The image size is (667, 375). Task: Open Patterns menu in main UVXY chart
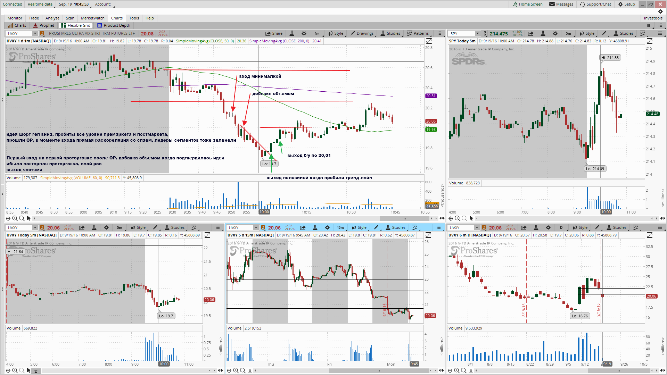[418, 33]
